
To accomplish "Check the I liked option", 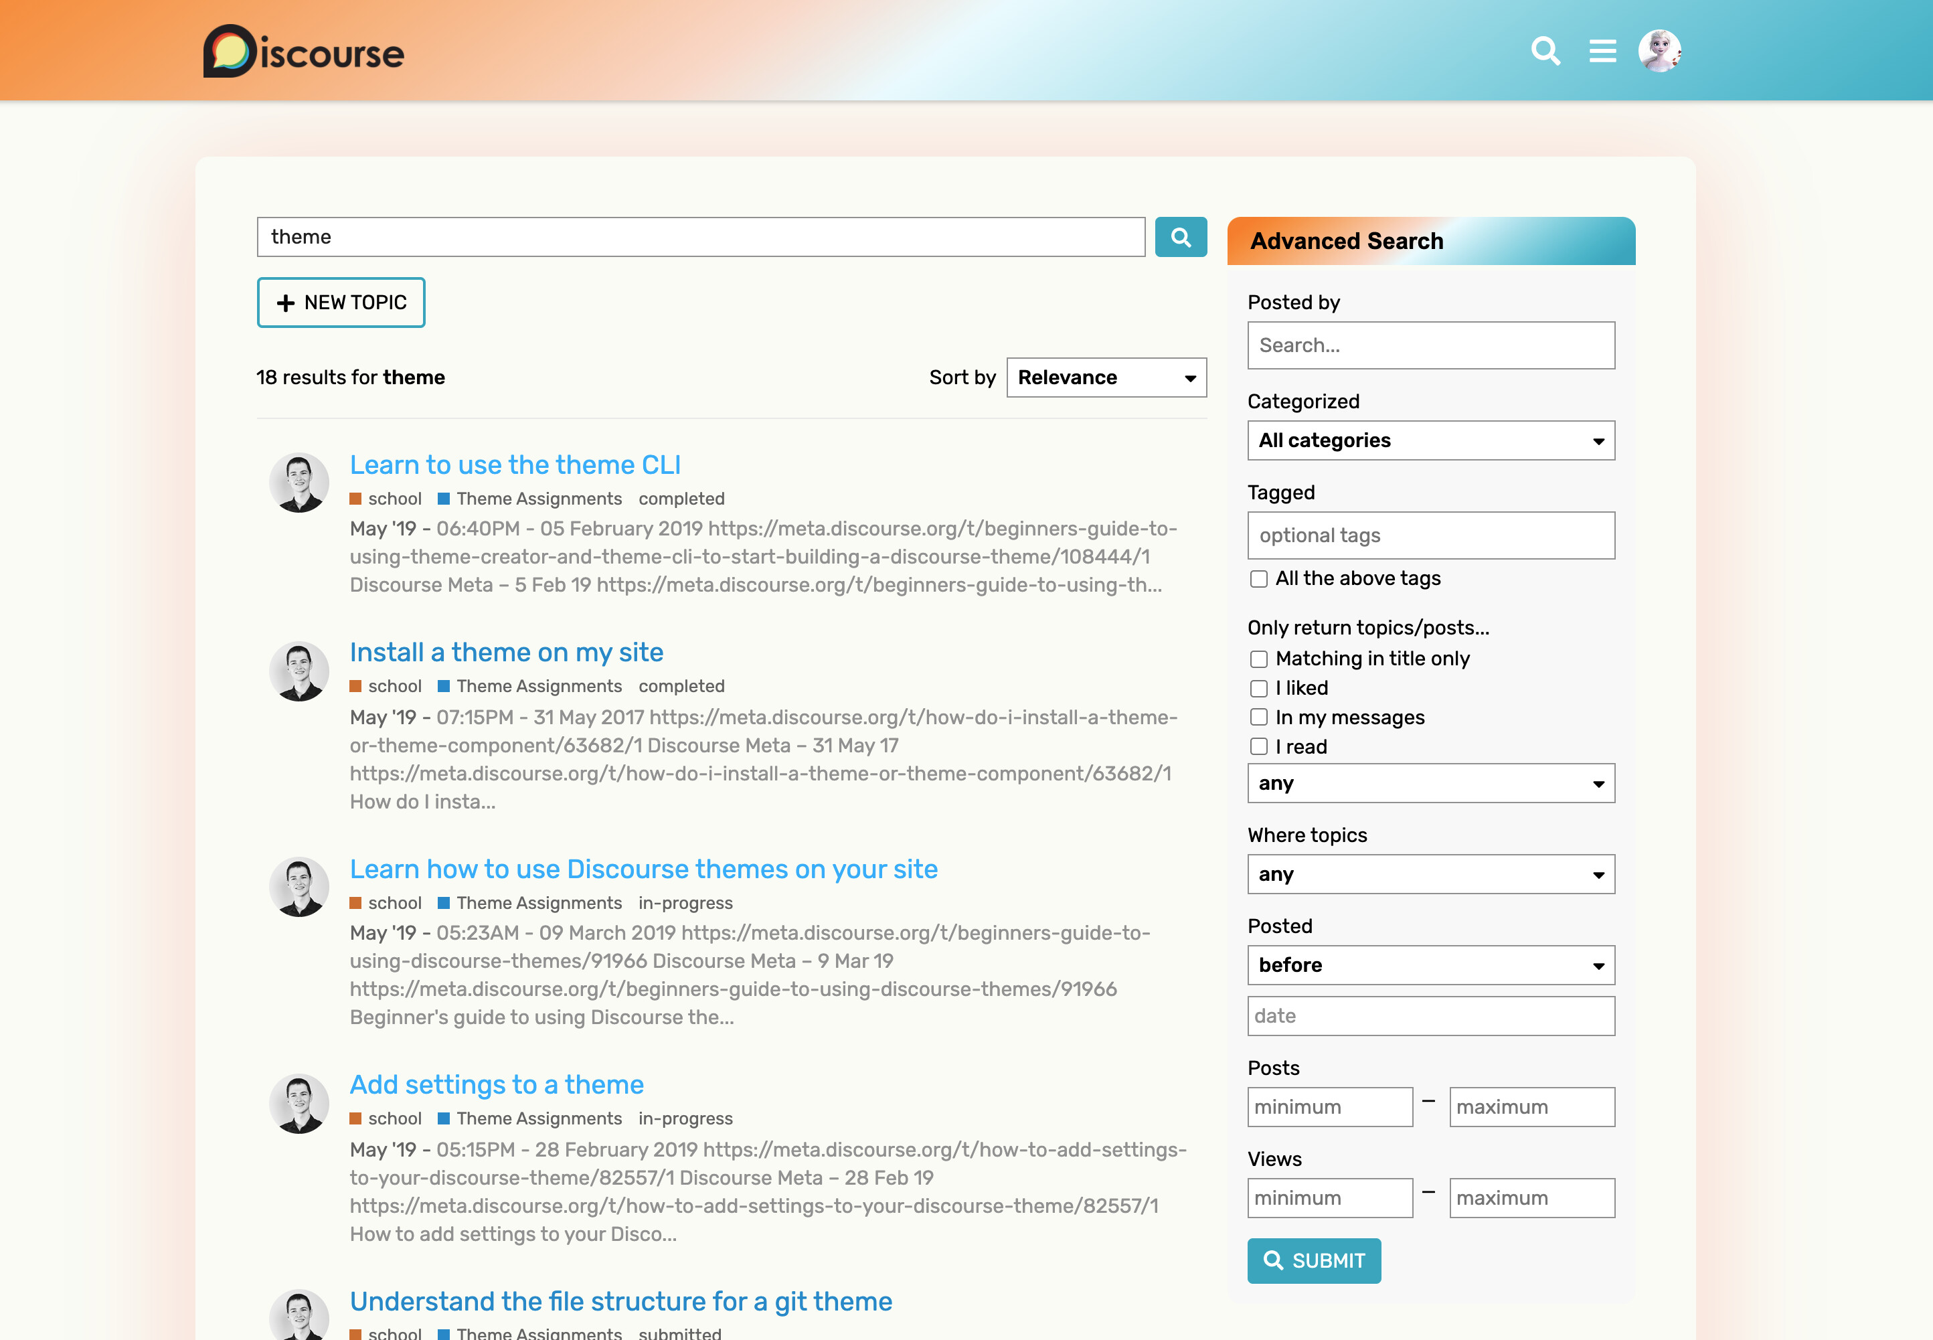I will click(1258, 689).
